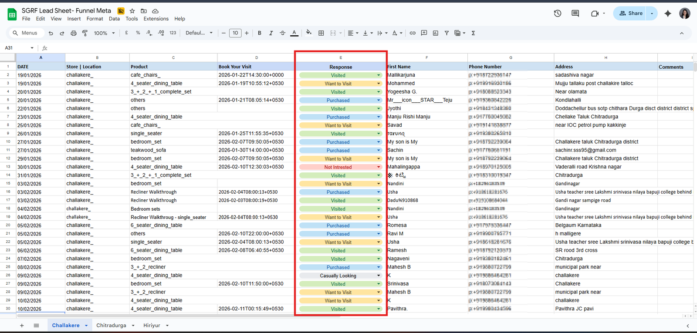Open the zoom 100% dropdown
Screen dimensions: 697x333
point(104,33)
